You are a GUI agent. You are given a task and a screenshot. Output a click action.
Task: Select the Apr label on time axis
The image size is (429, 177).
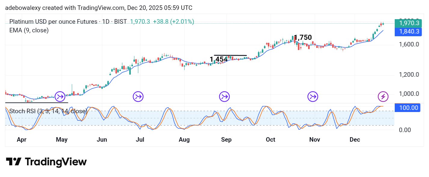pos(21,140)
